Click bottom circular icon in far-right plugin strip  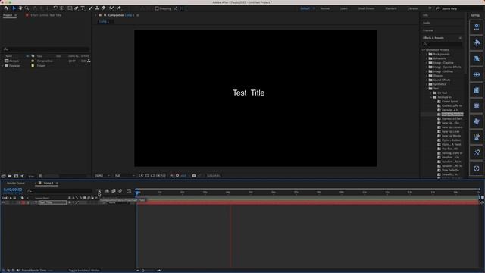click(x=477, y=168)
